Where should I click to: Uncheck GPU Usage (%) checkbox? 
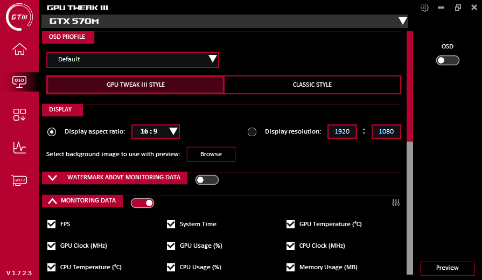pyautogui.click(x=171, y=246)
